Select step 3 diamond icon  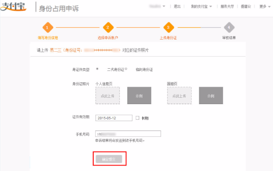pos(168,27)
